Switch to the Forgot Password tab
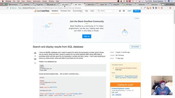 click(x=39, y=5)
